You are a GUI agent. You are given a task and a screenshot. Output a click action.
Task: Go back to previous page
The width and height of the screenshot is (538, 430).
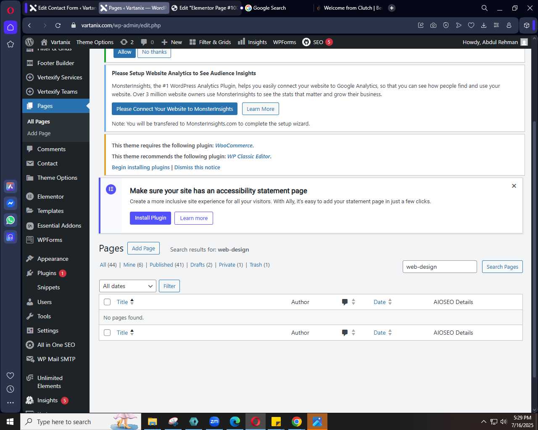(29, 25)
